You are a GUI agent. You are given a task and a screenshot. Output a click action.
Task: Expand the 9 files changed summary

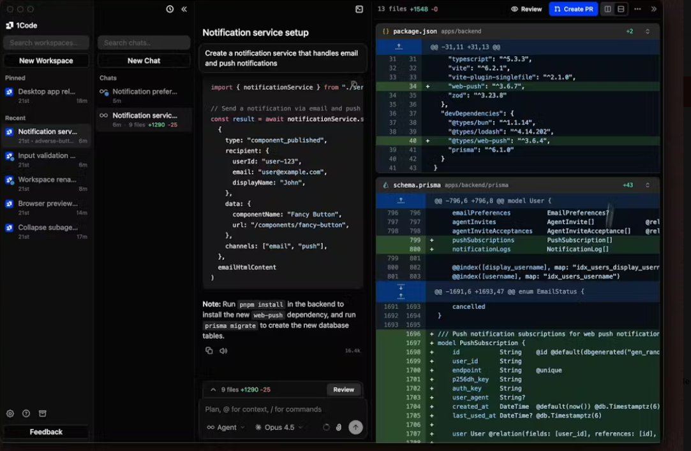[212, 389]
